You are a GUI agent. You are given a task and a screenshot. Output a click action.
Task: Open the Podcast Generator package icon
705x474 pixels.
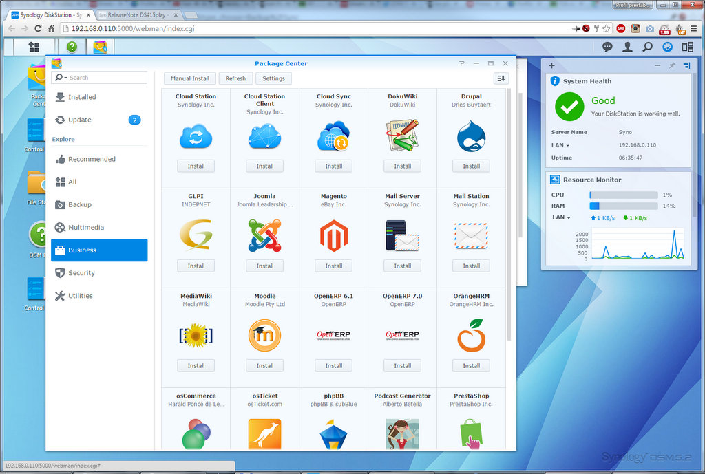click(x=402, y=434)
